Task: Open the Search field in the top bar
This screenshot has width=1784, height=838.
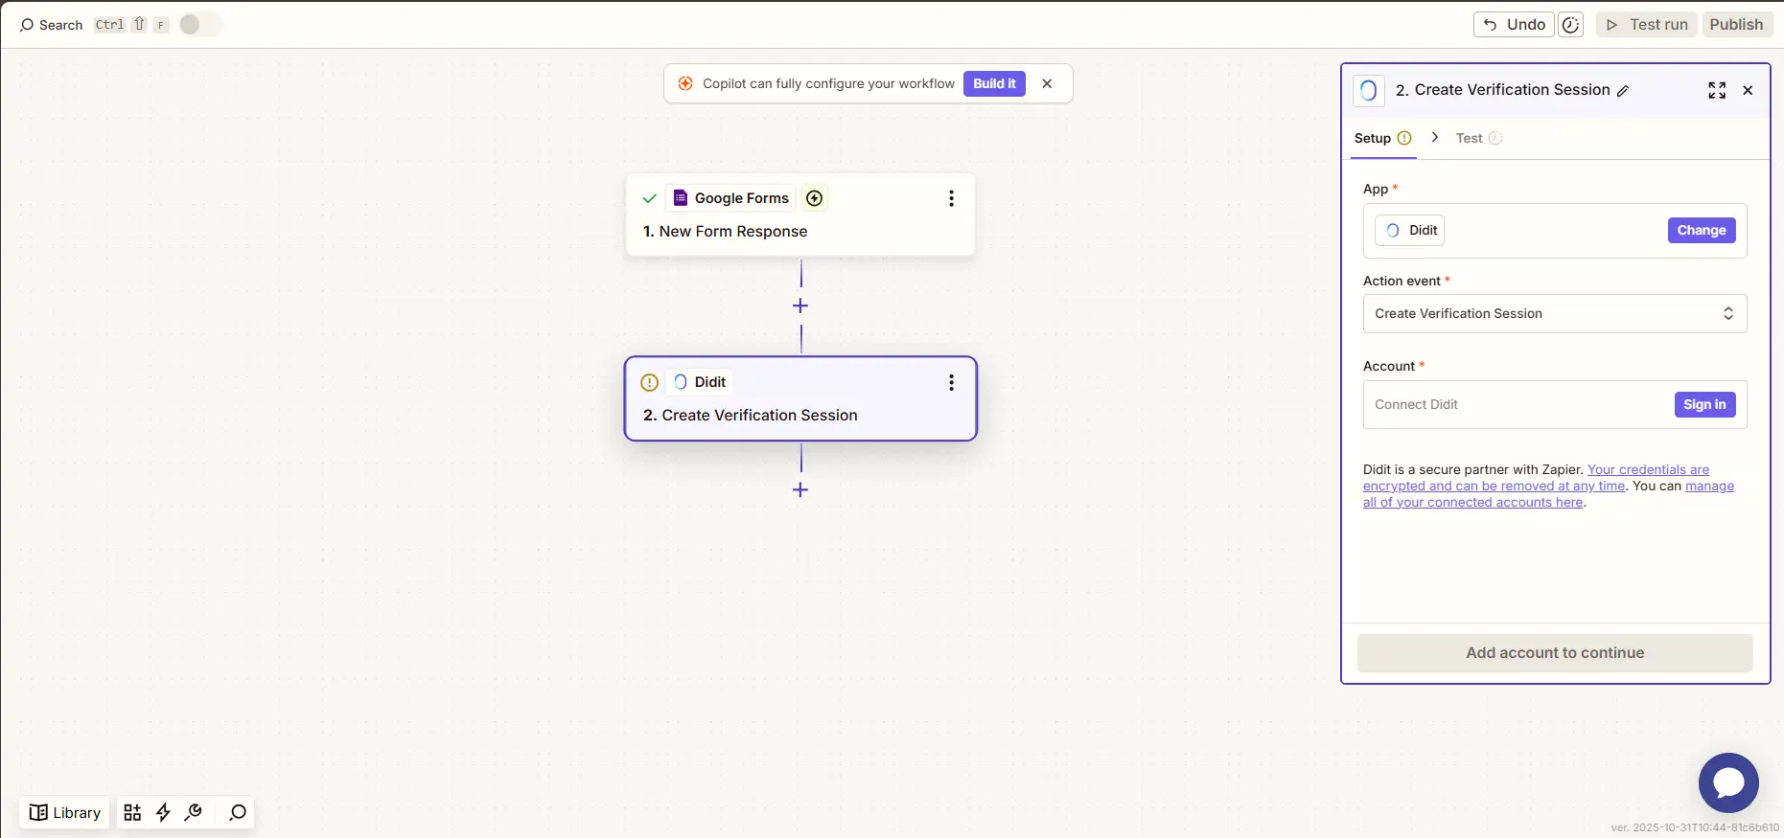Action: tap(52, 25)
